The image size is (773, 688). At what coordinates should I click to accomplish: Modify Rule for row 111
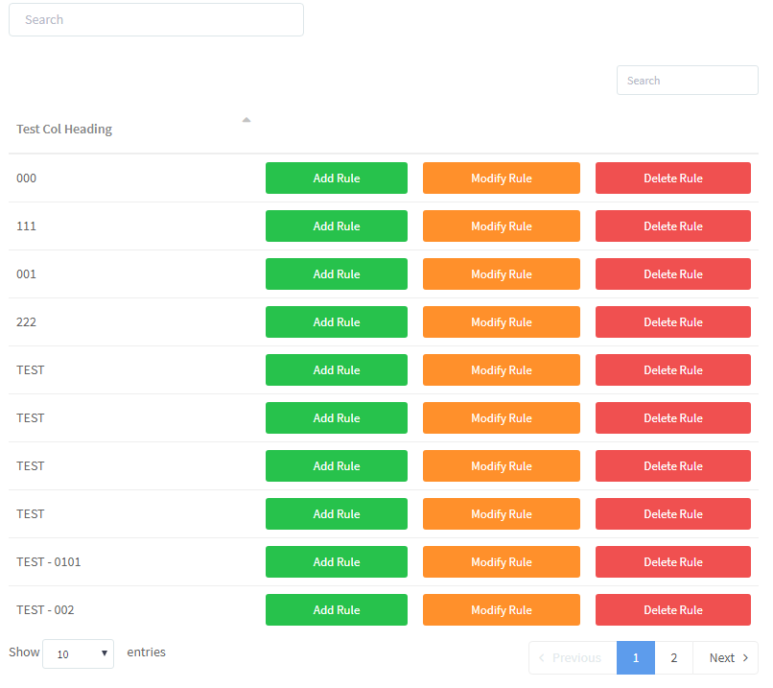pos(502,225)
